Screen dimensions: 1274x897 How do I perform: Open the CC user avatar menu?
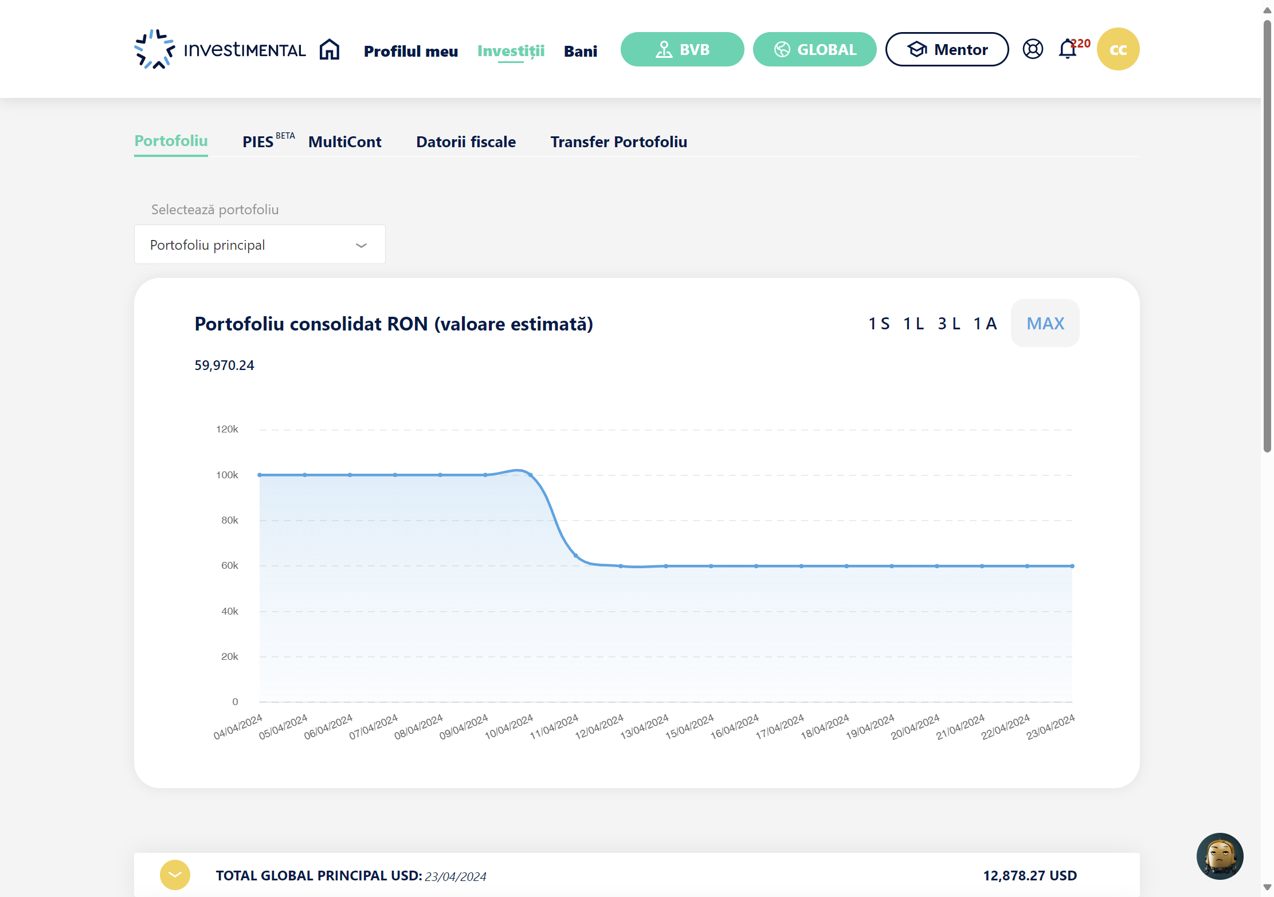1118,49
